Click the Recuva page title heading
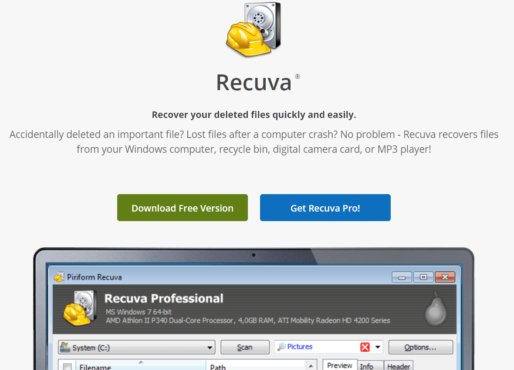 [254, 82]
